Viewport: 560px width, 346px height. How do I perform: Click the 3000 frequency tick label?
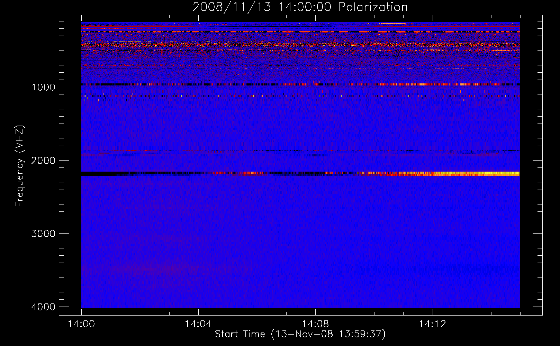click(43, 234)
